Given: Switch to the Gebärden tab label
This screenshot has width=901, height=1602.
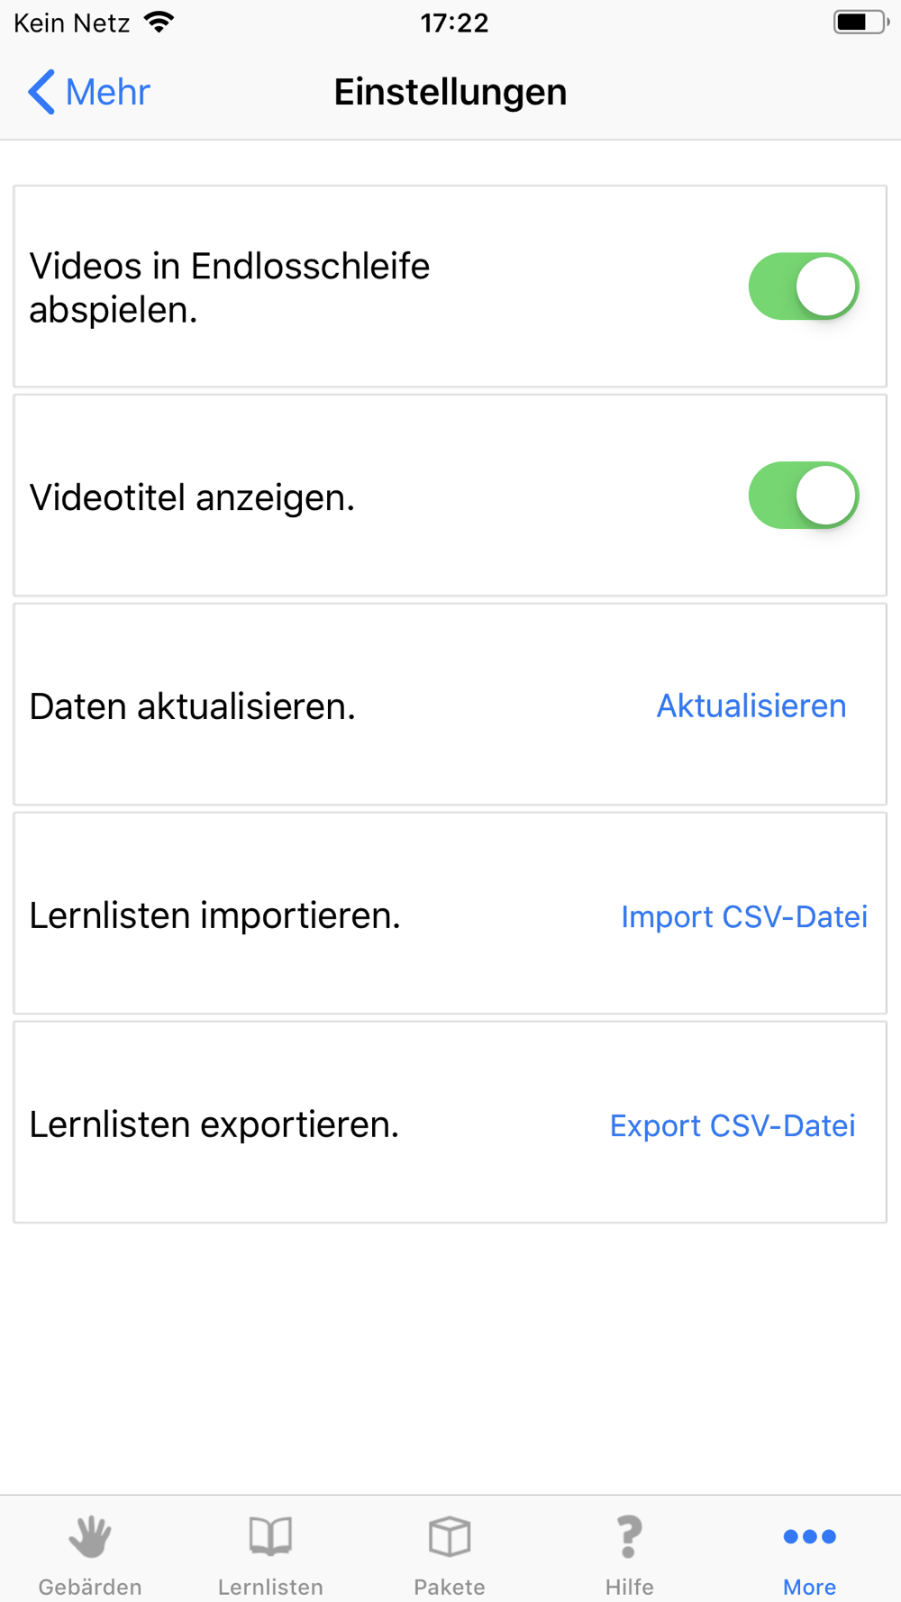Looking at the screenshot, I should point(90,1586).
